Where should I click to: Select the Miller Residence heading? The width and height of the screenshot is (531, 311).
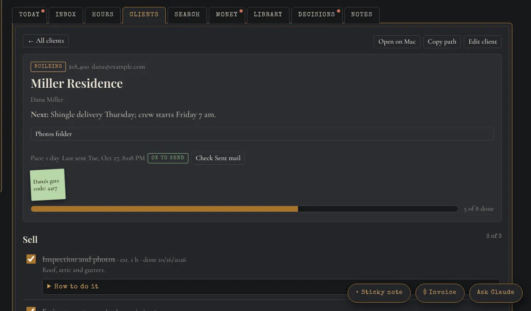77,84
